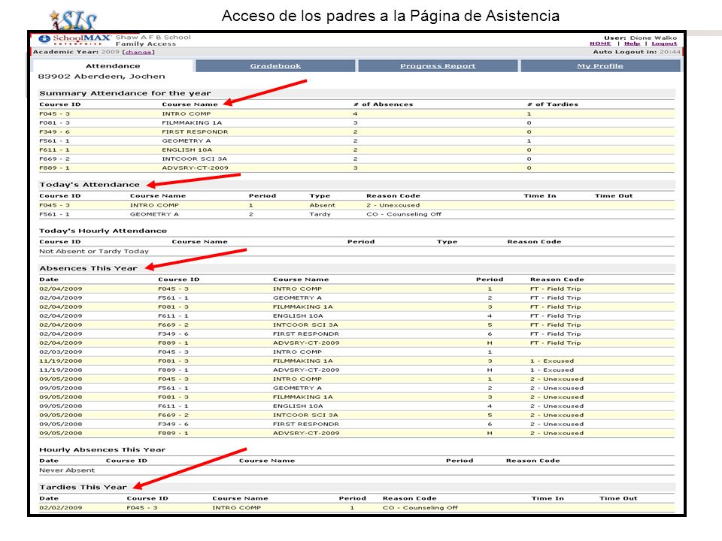The width and height of the screenshot is (722, 541).
Task: Open the My Profile tab
Action: click(x=600, y=66)
